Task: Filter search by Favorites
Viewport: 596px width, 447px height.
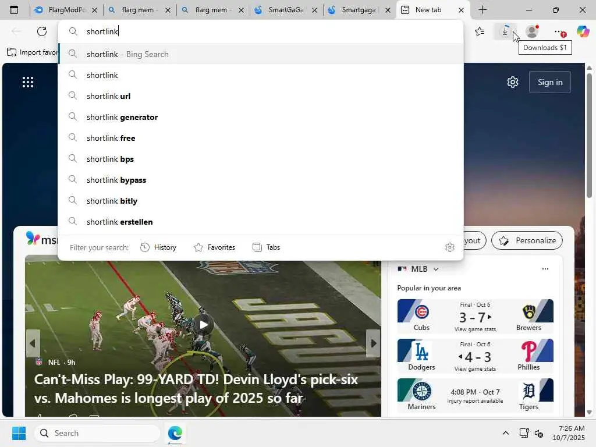Action: pos(214,247)
